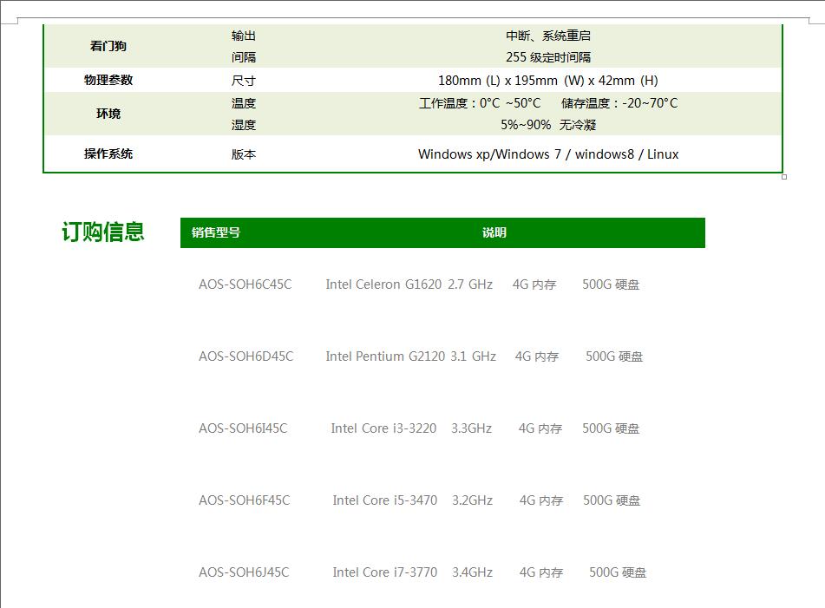Click the 物理参数 row label cell
The image size is (825, 608).
tap(108, 80)
